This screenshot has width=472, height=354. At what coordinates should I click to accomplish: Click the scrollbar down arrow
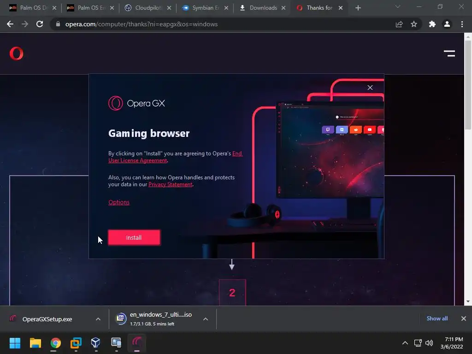coord(468,301)
